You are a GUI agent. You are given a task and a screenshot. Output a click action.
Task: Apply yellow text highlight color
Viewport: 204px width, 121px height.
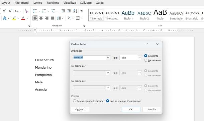coord(14,18)
